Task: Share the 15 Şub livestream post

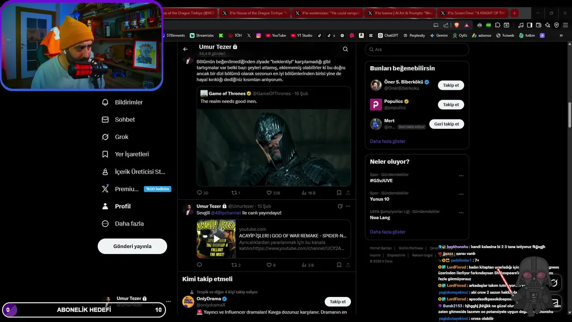Action: tap(348, 265)
